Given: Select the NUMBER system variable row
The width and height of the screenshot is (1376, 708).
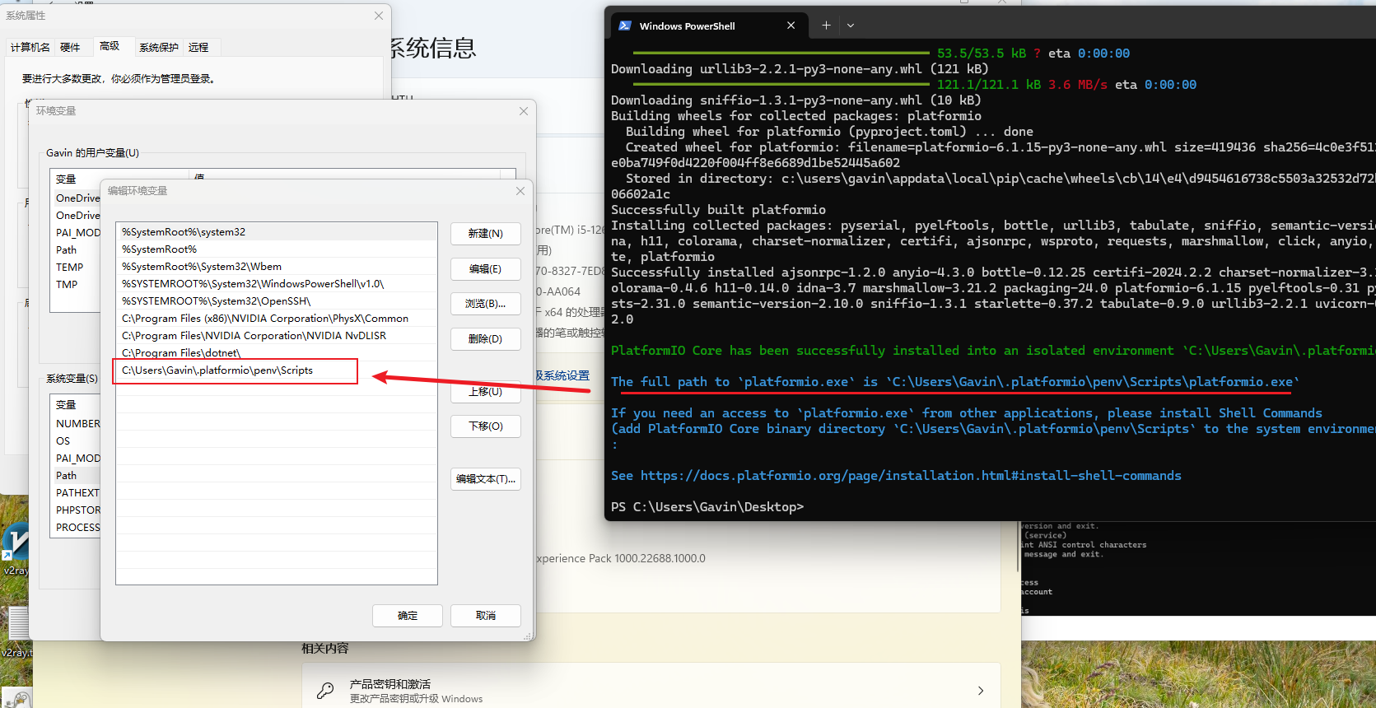Looking at the screenshot, I should tap(76, 424).
